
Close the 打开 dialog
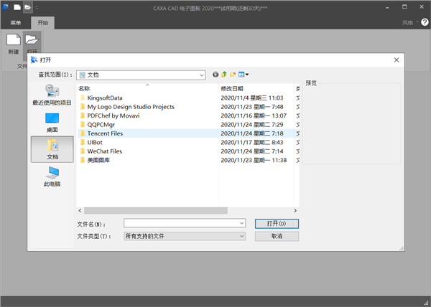(397, 60)
